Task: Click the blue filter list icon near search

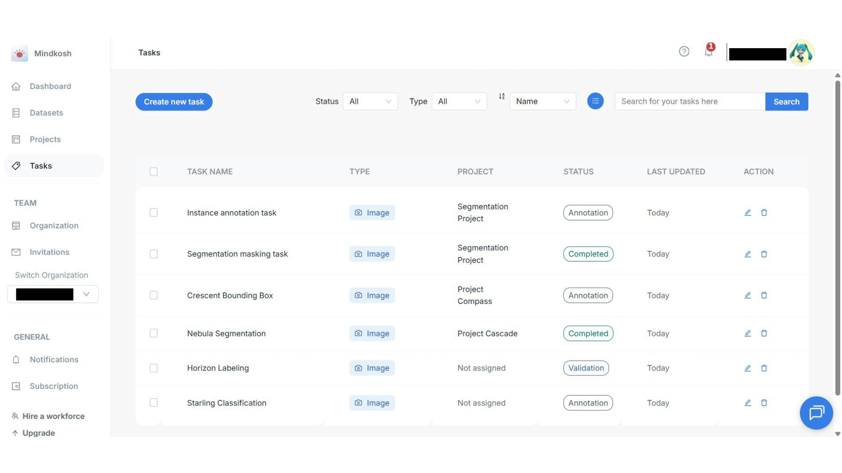Action: pos(595,101)
